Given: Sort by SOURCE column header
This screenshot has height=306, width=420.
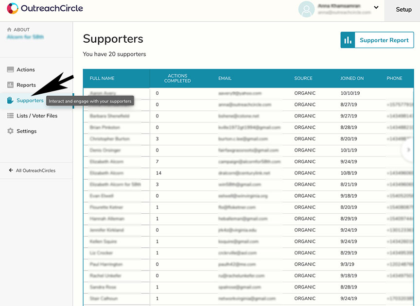Looking at the screenshot, I should point(303,78).
